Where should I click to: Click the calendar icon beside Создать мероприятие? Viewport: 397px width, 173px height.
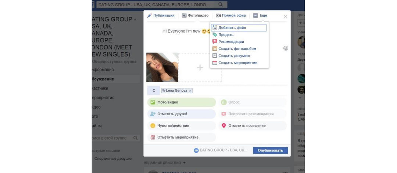tap(215, 63)
